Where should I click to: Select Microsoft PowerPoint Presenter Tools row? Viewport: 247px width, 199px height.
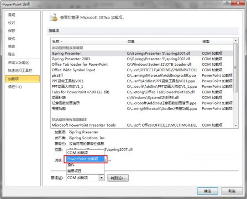[x=142, y=125]
